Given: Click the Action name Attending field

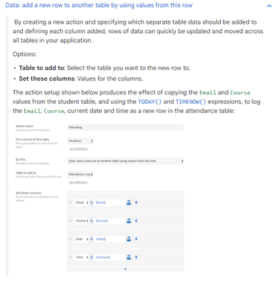Looking at the screenshot, I should (x=125, y=127).
